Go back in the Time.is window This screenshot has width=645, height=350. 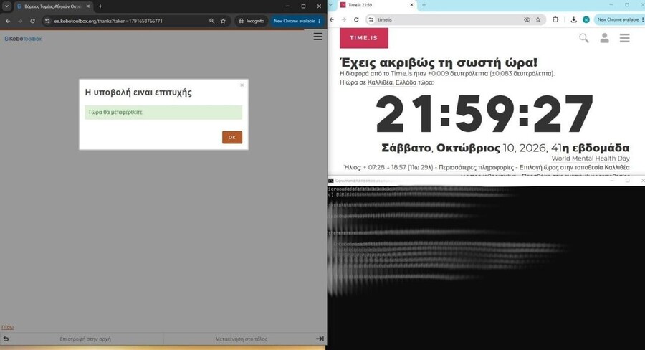coord(332,19)
